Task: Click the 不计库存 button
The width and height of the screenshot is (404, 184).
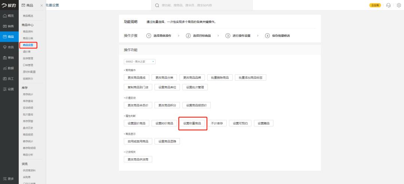Action: [217, 124]
